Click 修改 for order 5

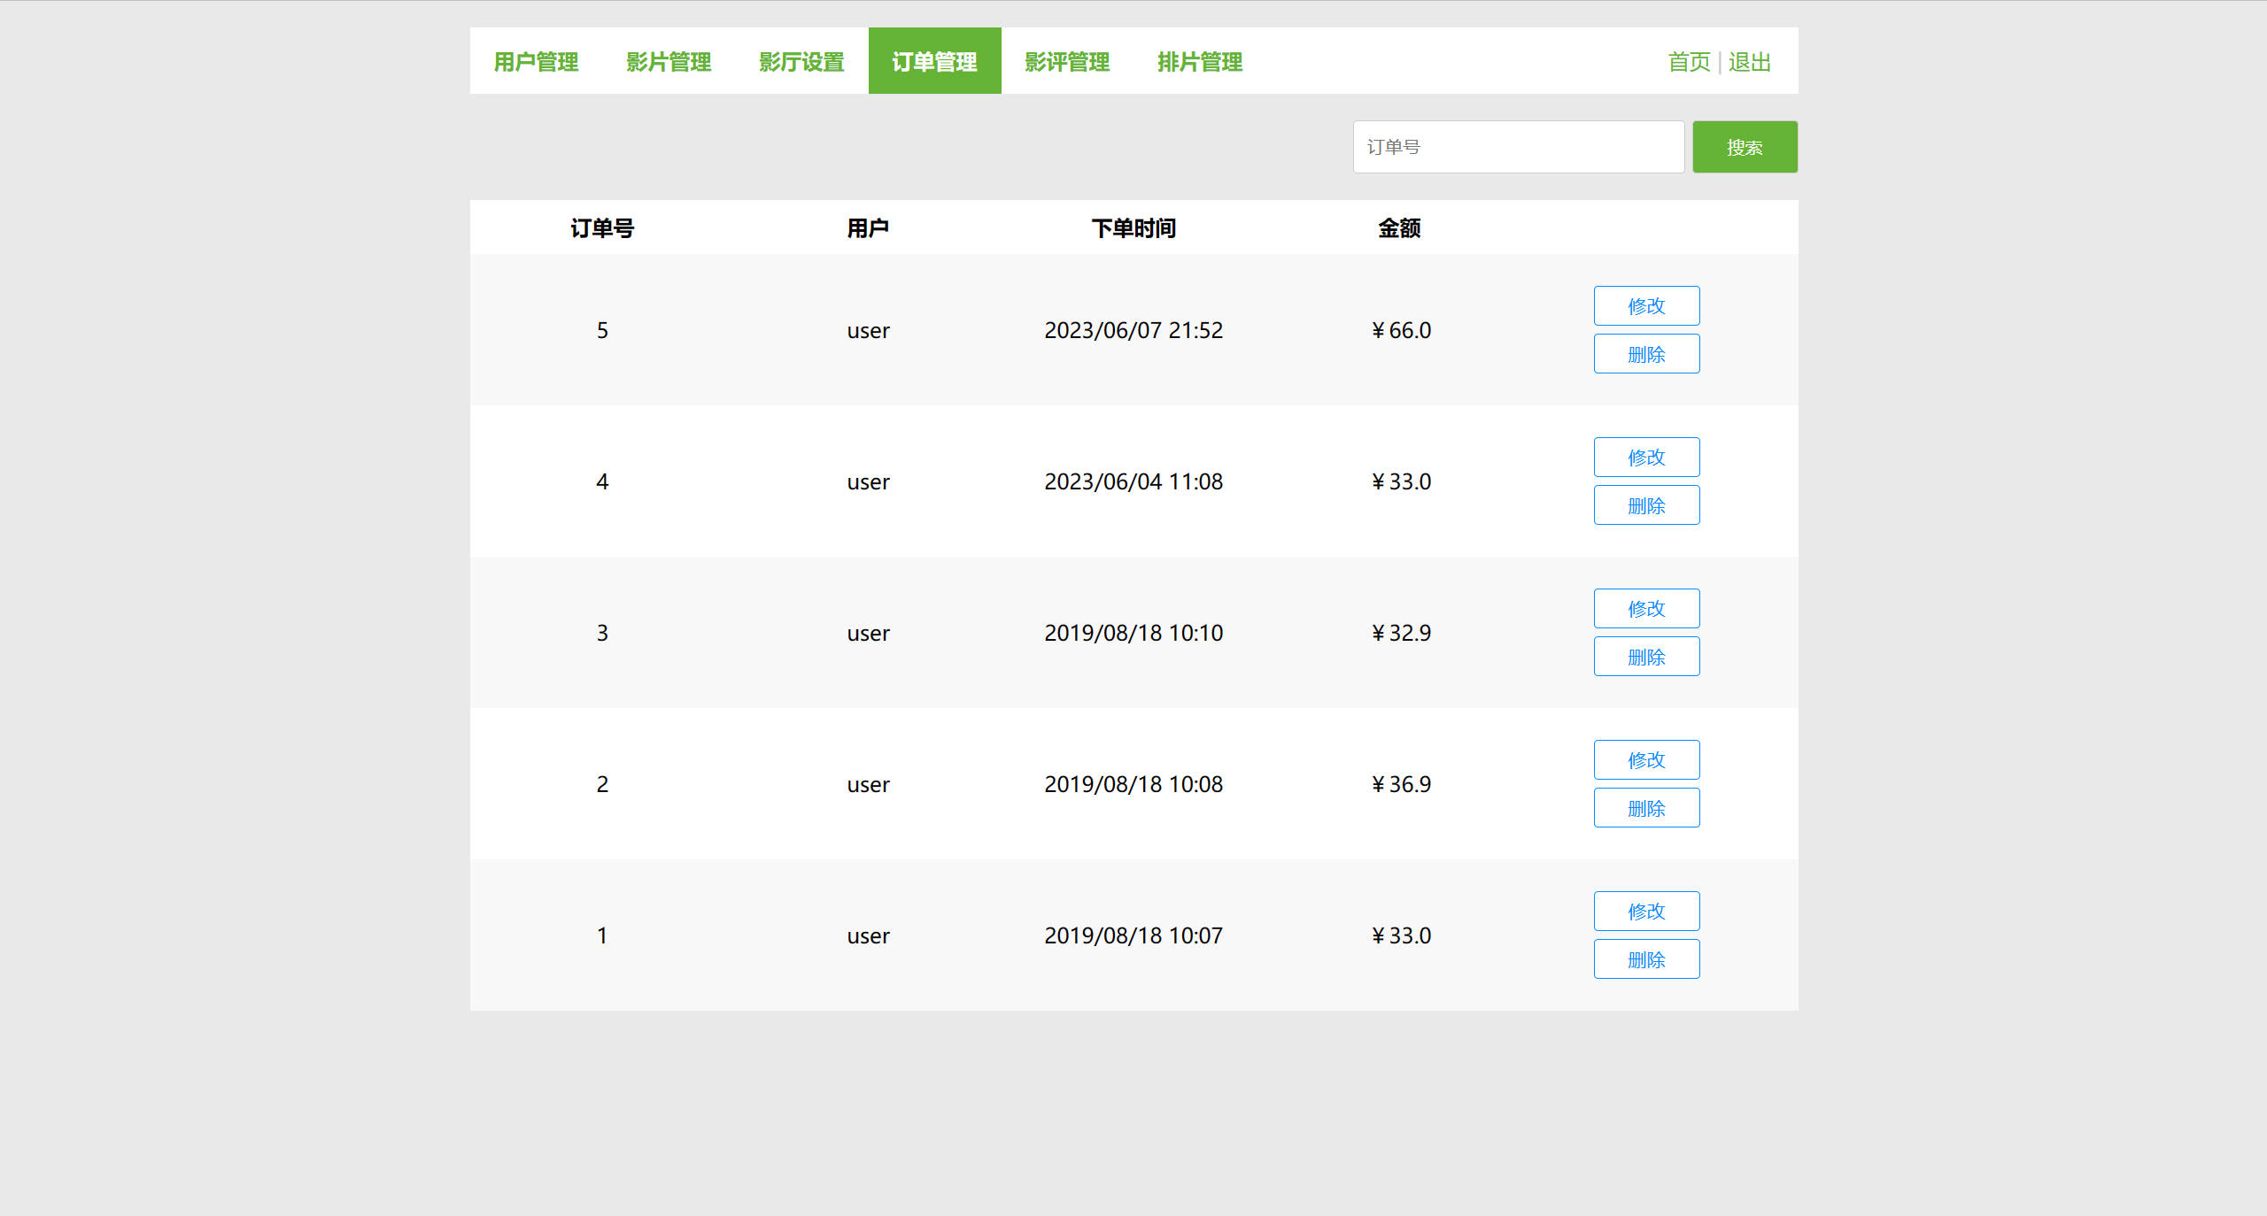coord(1646,305)
